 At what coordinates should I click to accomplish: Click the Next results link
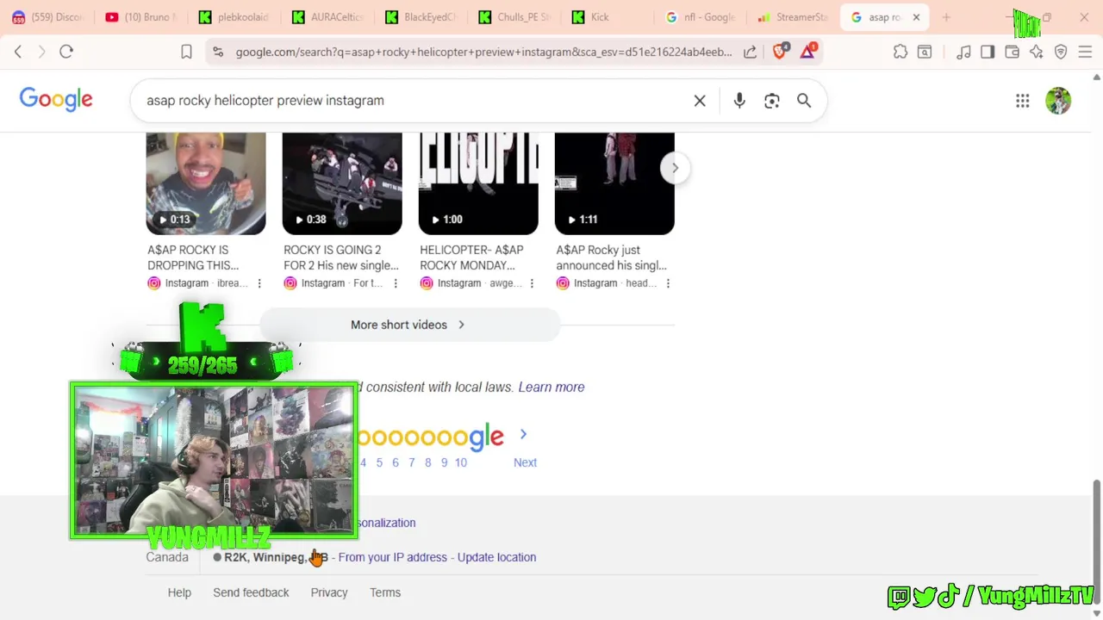(x=525, y=462)
